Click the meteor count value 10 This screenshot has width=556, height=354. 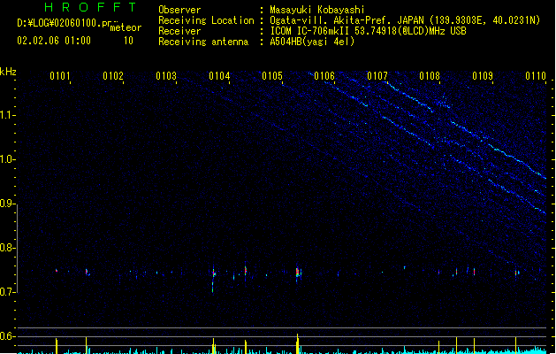pos(128,41)
